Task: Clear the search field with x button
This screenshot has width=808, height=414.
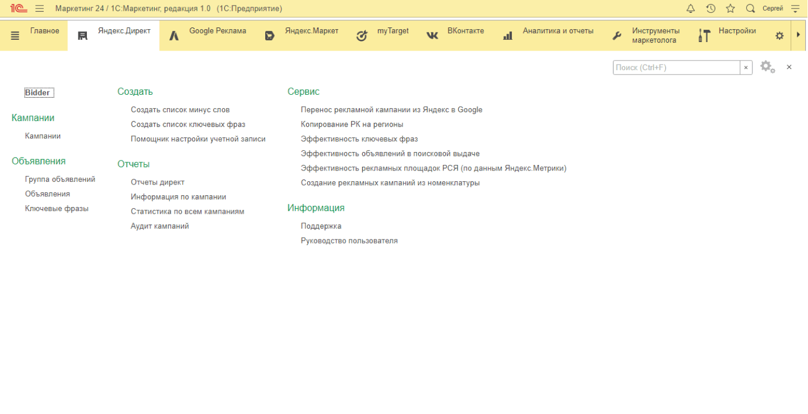Action: click(x=746, y=67)
